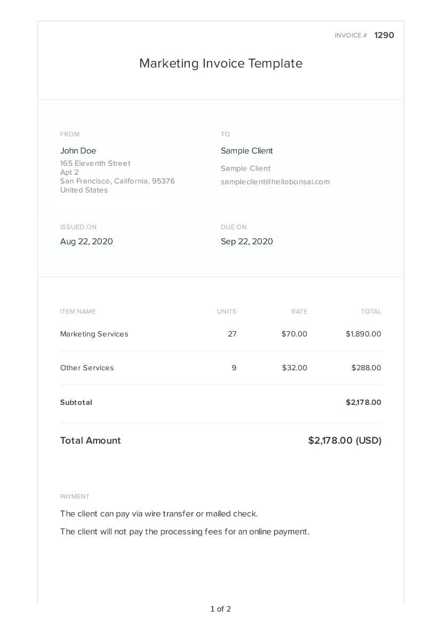Select the Other Services item name
Viewport: 441px width, 624px height.
(87, 368)
